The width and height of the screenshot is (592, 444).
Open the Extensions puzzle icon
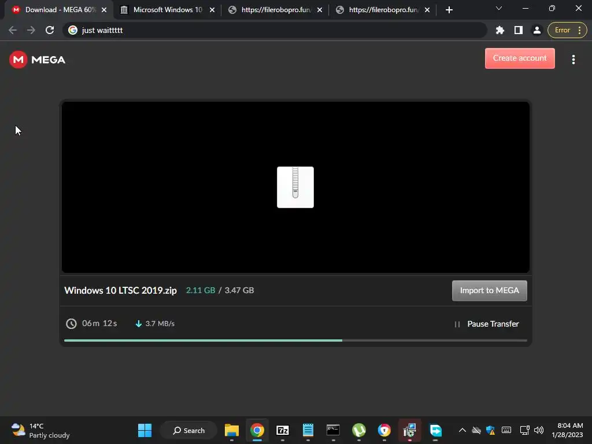500,30
